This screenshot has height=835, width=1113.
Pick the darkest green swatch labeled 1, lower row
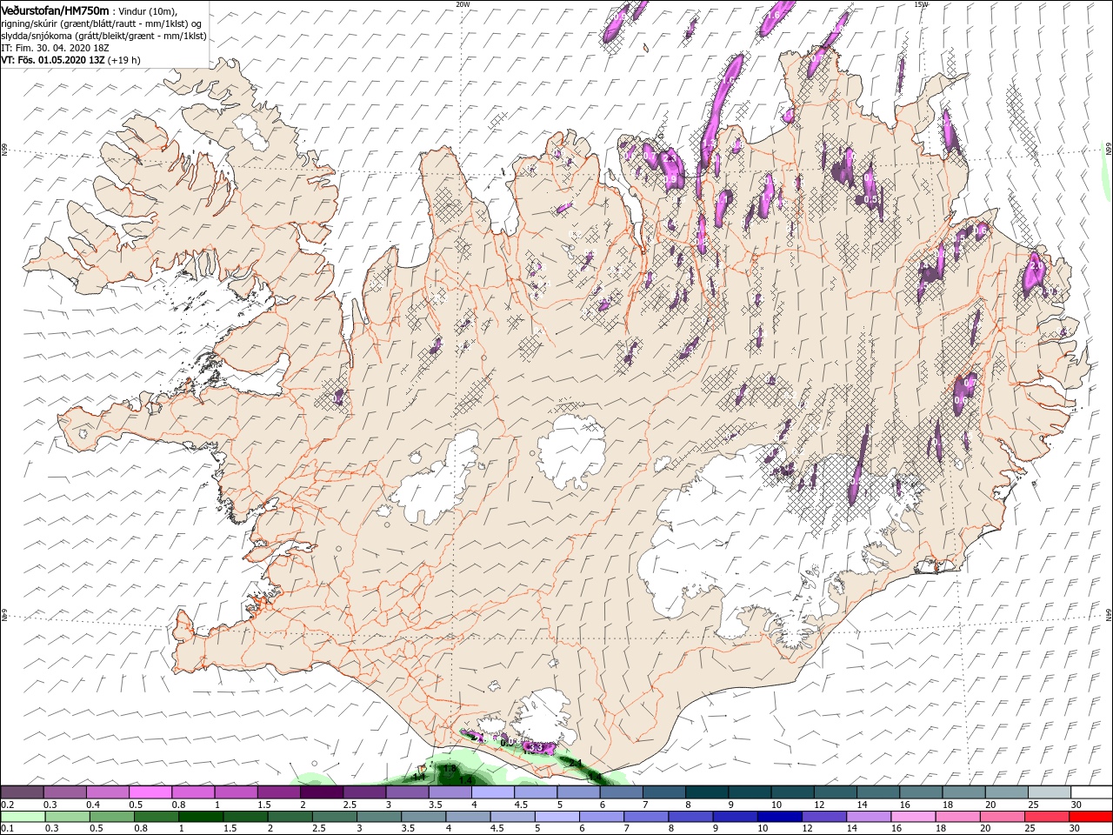coord(200,817)
